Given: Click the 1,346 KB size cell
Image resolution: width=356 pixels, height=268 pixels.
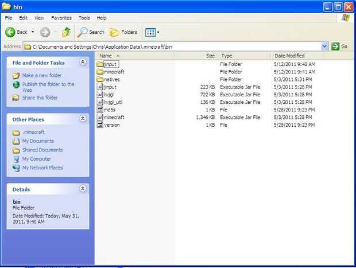Looking at the screenshot, I should click(205, 117).
